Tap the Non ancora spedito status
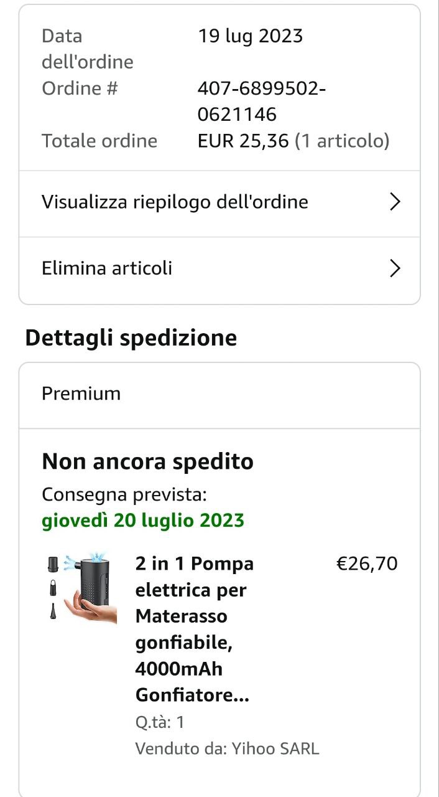Viewport: 439px width, 797px height. pyautogui.click(x=147, y=462)
